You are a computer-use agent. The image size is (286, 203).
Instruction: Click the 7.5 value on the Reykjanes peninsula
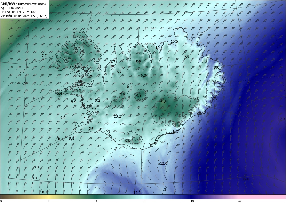91,129
